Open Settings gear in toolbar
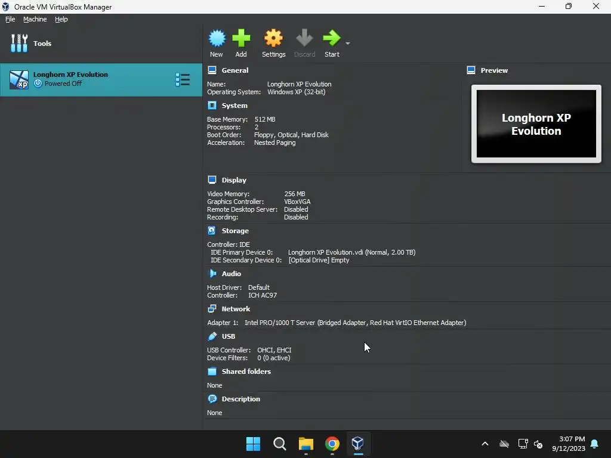The height and width of the screenshot is (458, 611). (273, 38)
